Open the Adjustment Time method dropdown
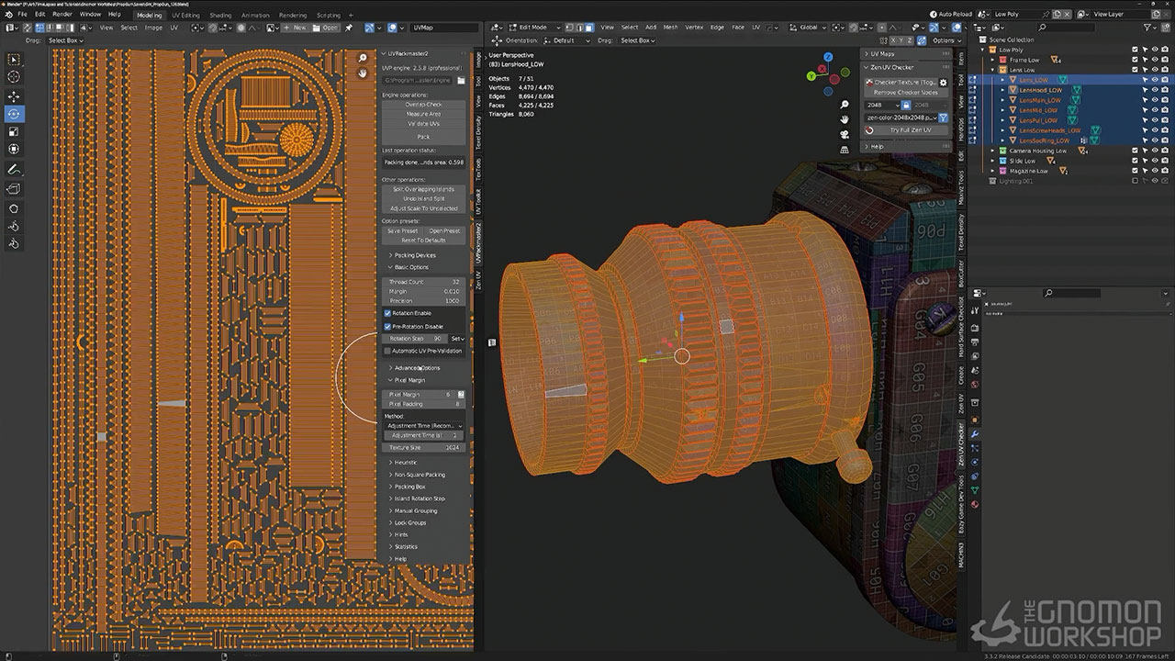 (423, 425)
